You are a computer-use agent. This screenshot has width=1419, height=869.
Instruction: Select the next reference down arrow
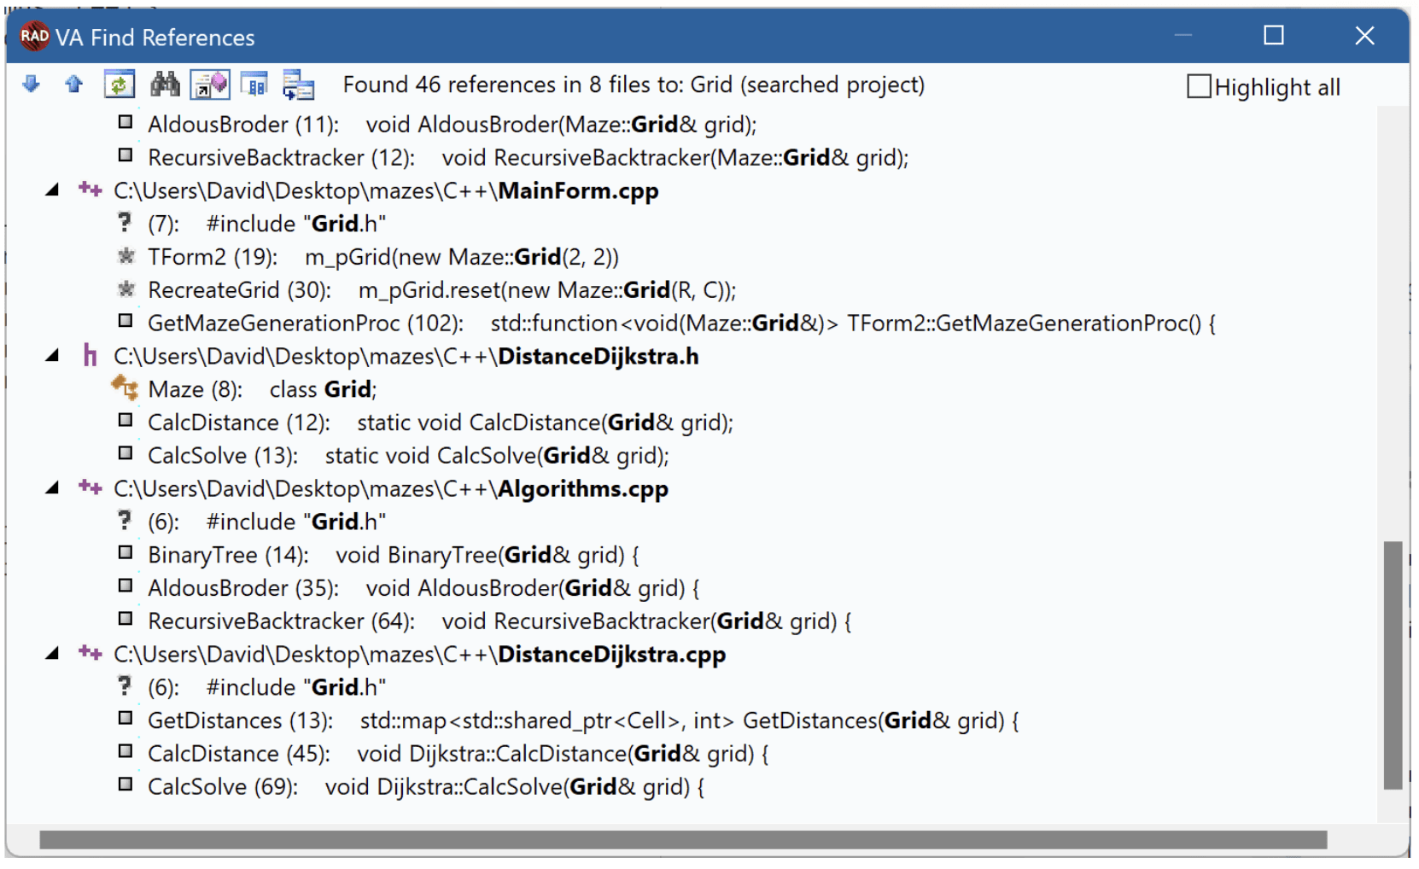click(x=31, y=85)
